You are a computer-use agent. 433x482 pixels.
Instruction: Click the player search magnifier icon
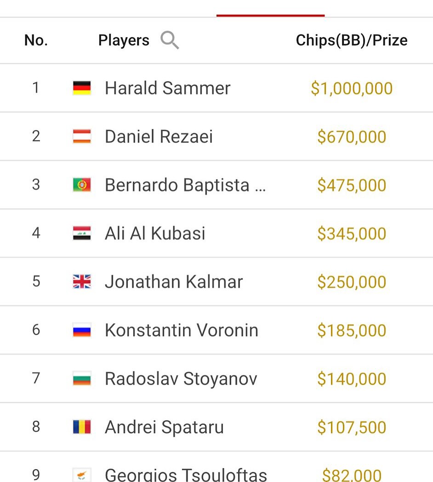(x=170, y=41)
